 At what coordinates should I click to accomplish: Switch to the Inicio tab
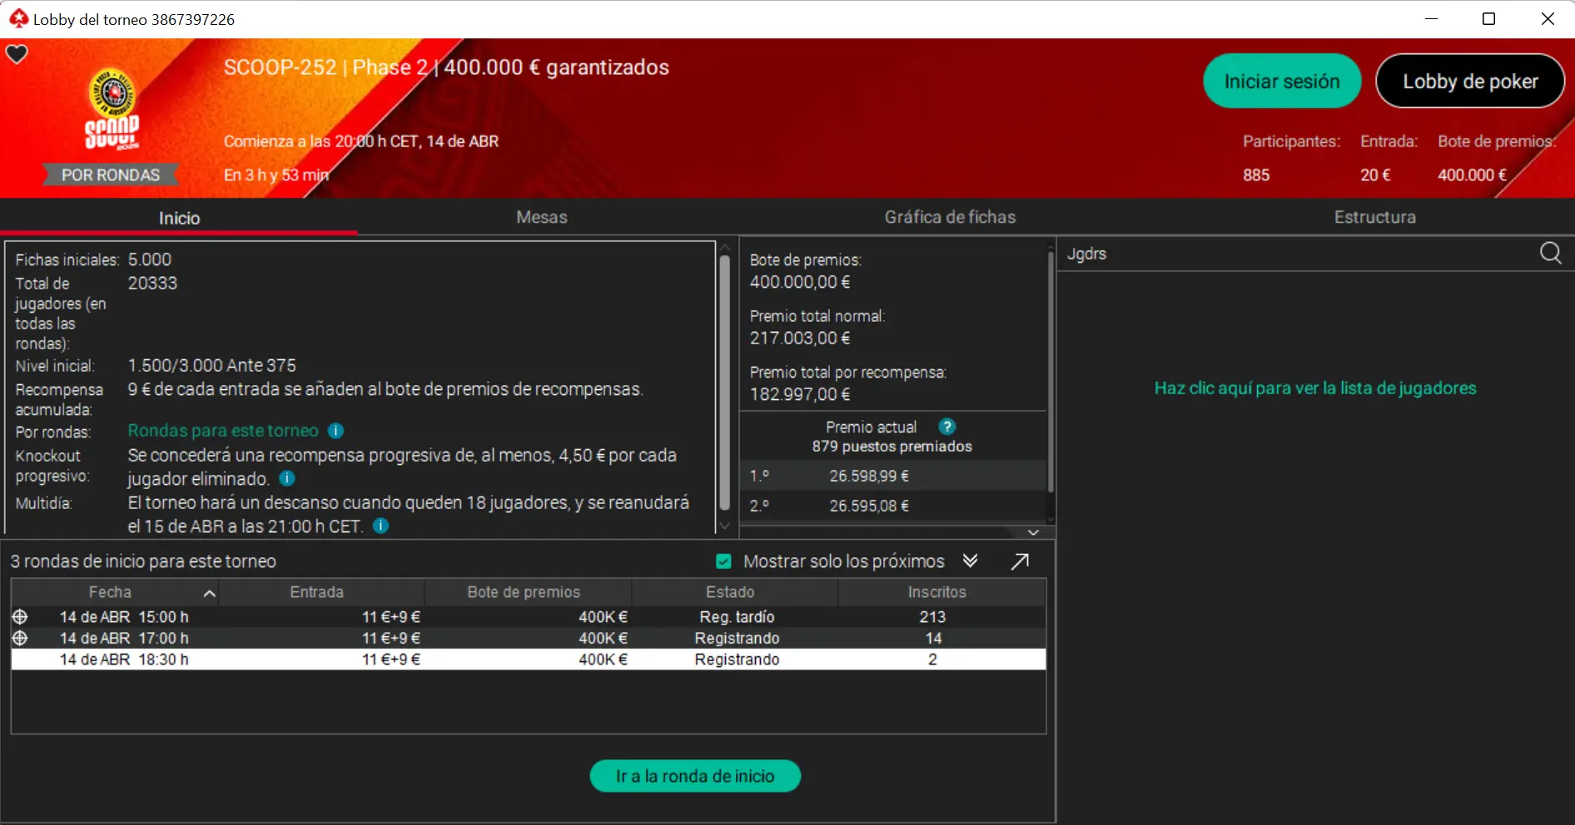point(179,218)
